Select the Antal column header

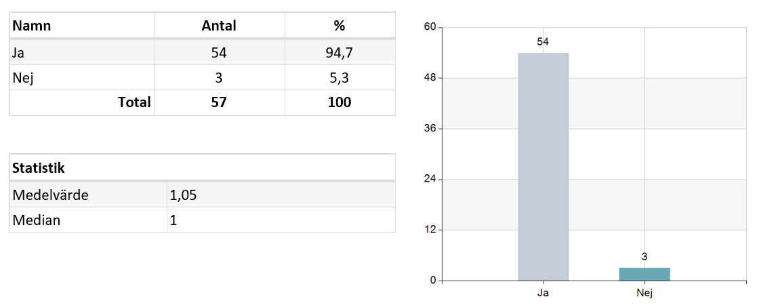tap(219, 26)
